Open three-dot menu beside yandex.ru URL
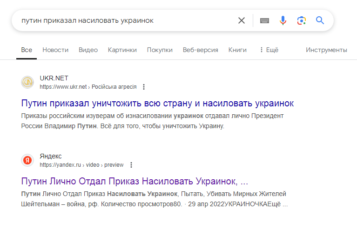Screen dimensions: 357x229 coord(131,165)
